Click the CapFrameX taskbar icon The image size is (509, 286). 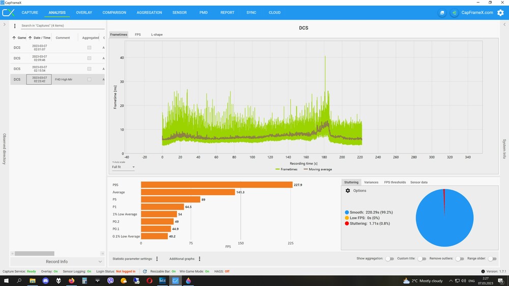coord(175,281)
